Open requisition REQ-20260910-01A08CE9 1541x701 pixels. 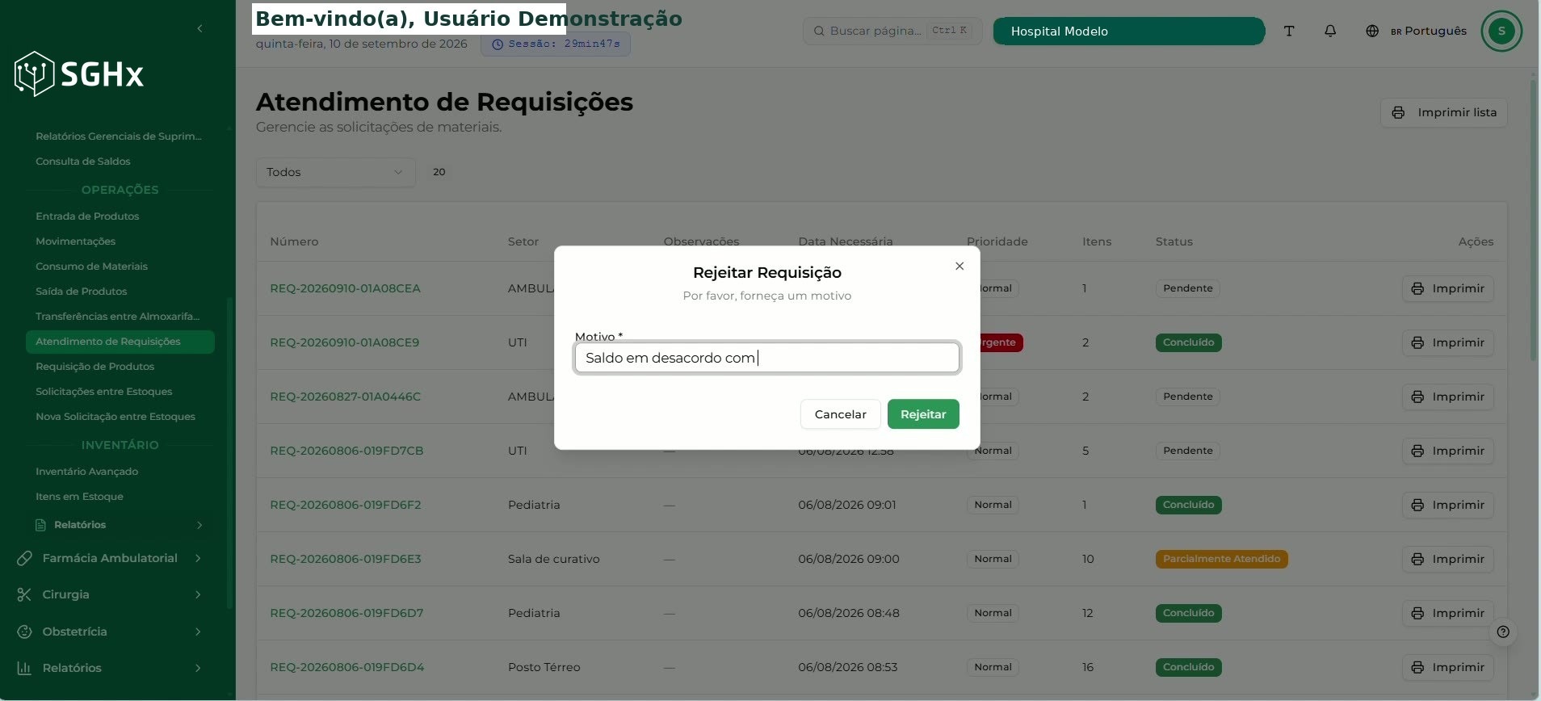[x=345, y=342]
